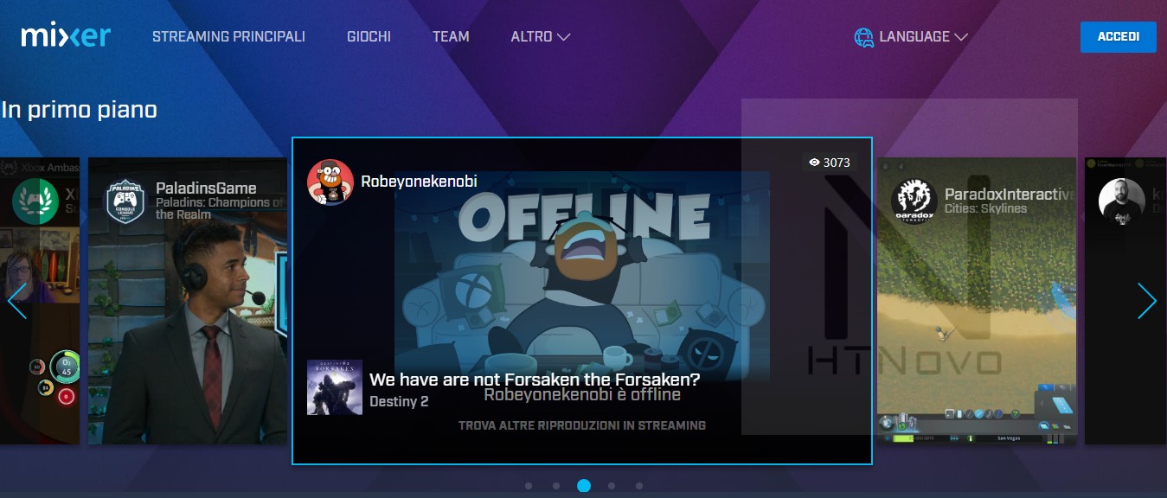Switch to the GIOCHI section
1167x498 pixels.
click(369, 36)
